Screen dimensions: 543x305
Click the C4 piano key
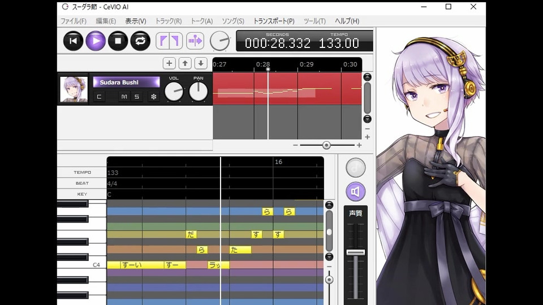(81, 265)
